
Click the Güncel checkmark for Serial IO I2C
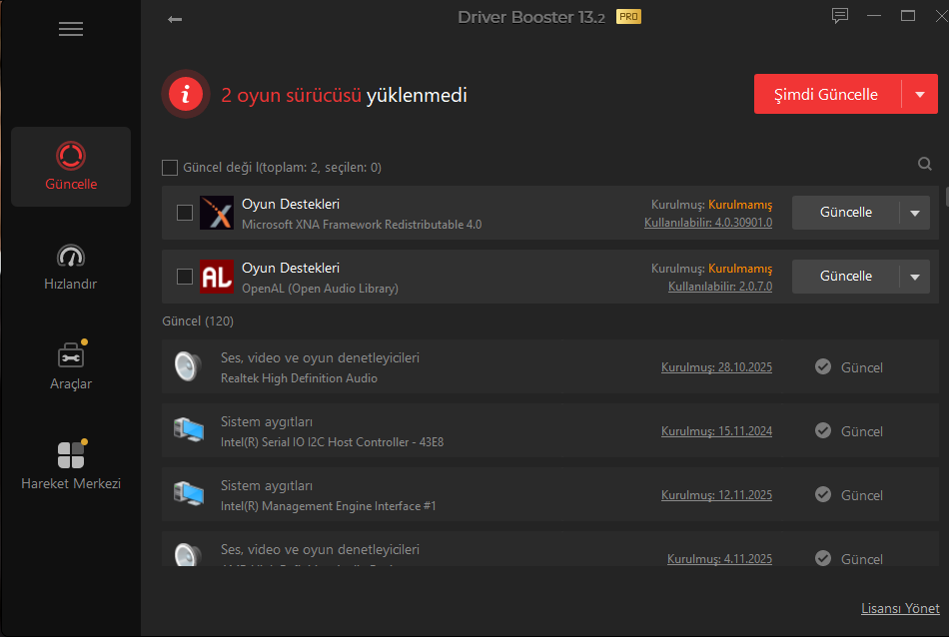(x=823, y=430)
